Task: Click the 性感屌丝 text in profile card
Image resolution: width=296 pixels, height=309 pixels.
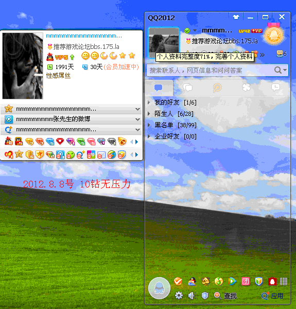Action: pyautogui.click(x=58, y=76)
